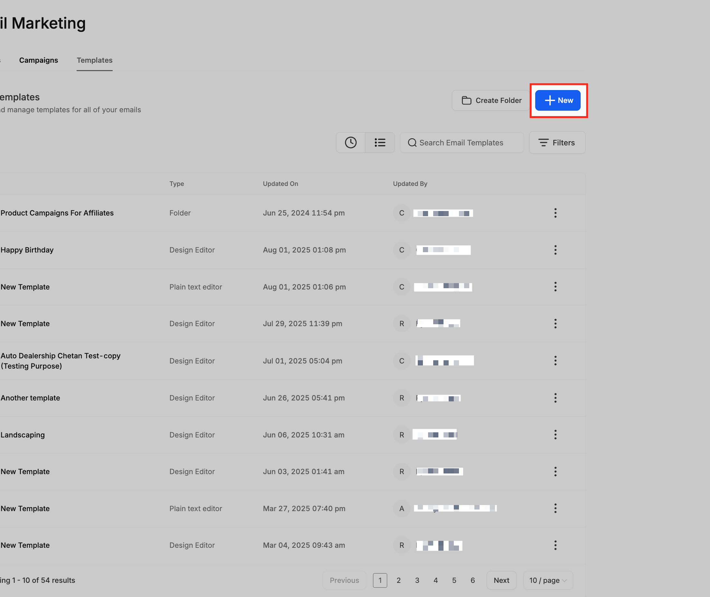Open options menu for Auto Dealership template

point(555,361)
